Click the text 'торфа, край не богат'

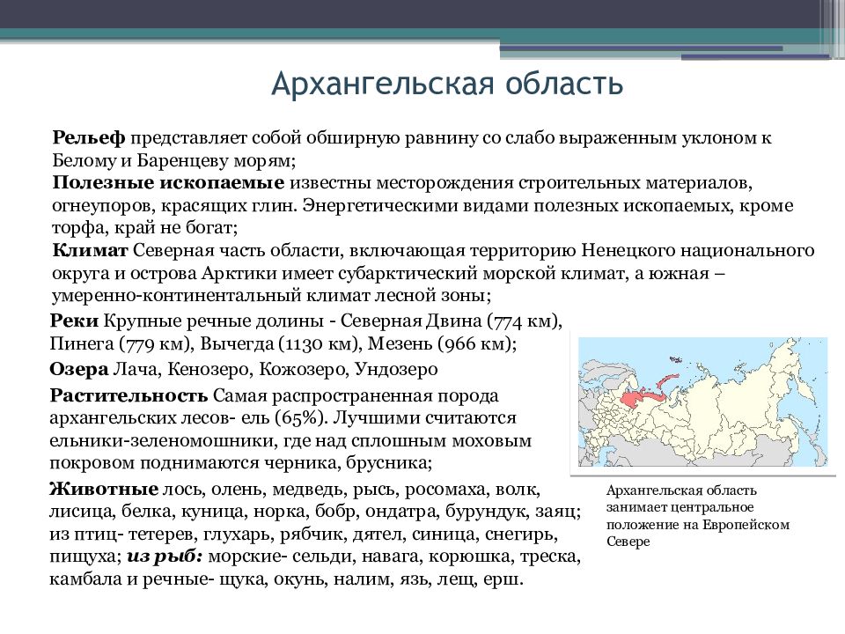coord(143,228)
